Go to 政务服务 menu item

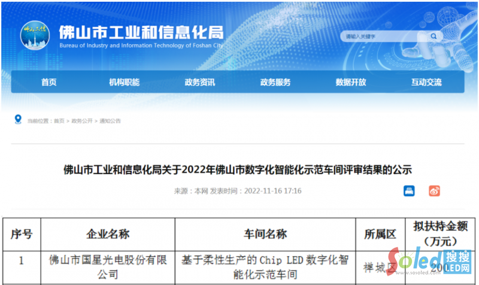click(275, 83)
